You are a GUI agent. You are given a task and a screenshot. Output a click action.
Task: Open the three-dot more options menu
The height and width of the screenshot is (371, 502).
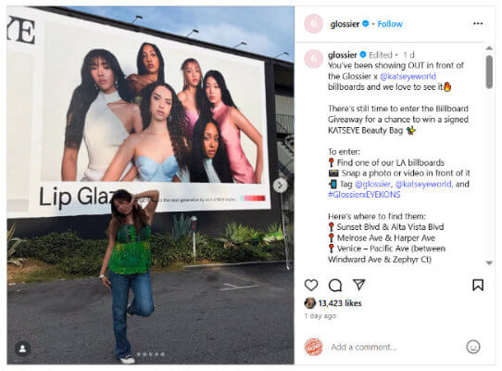(478, 23)
